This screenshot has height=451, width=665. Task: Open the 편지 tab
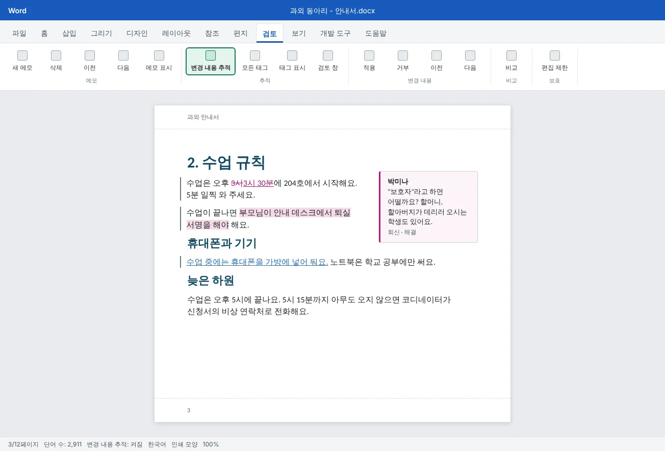[241, 34]
